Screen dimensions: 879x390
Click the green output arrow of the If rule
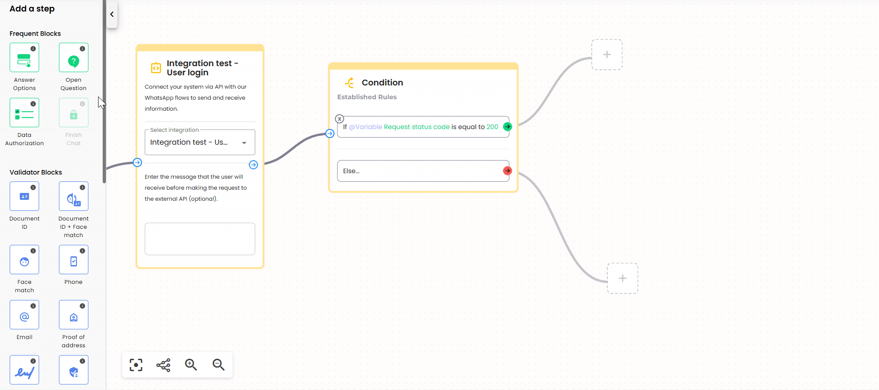point(507,127)
